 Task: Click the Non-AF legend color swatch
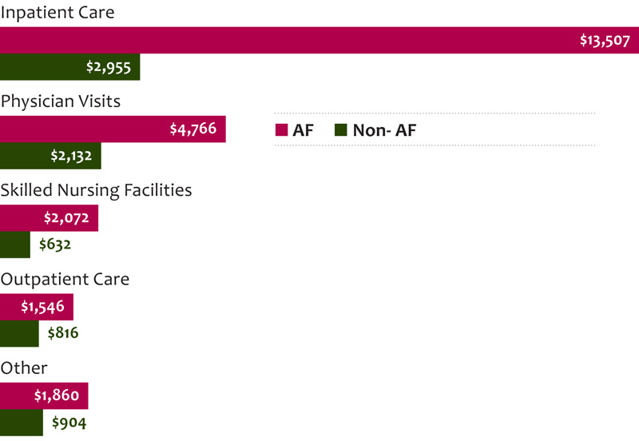tap(339, 130)
